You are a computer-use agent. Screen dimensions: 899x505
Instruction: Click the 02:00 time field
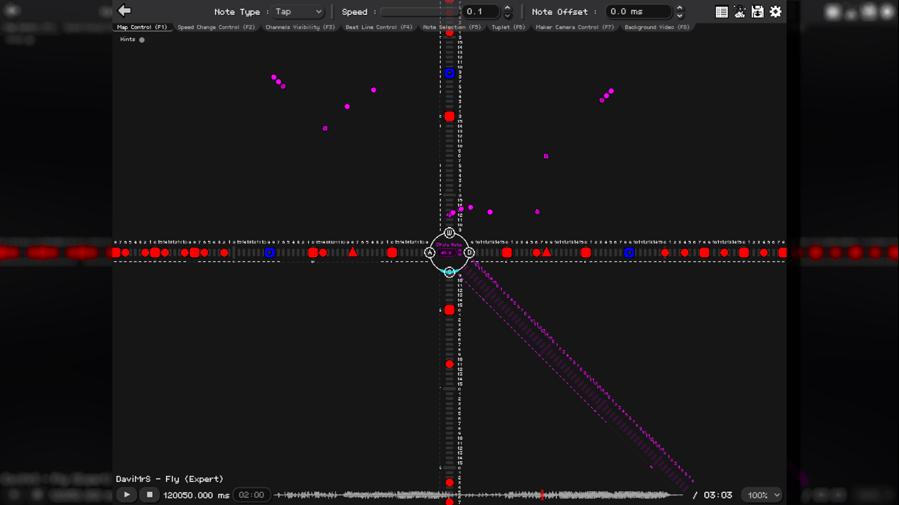pos(252,495)
